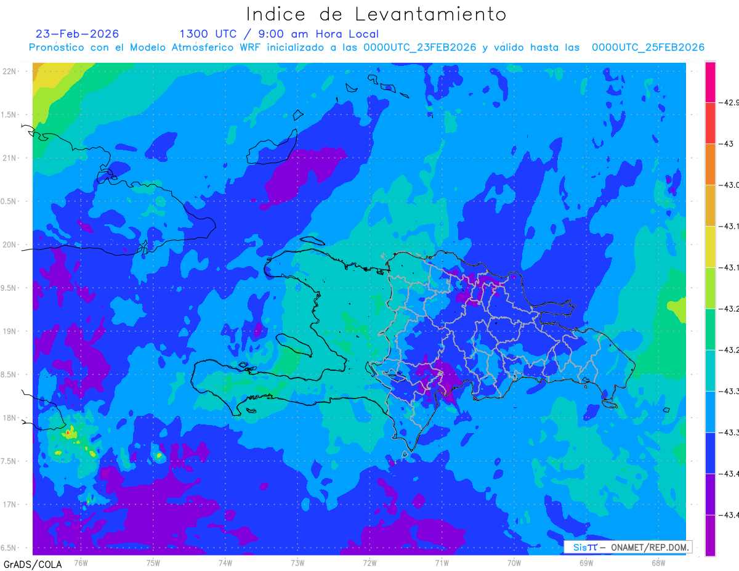Image resolution: width=739 pixels, height=571 pixels.
Task: Select the bottom purple swatch in the legend bar
Action: pos(710,536)
